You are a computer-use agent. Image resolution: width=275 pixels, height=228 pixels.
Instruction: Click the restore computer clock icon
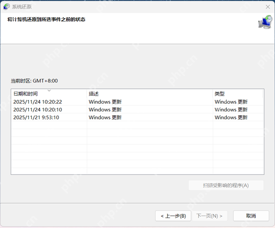[x=265, y=22]
